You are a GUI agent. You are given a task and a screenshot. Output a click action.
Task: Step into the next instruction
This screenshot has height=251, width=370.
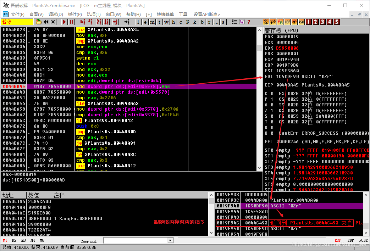coord(83,22)
